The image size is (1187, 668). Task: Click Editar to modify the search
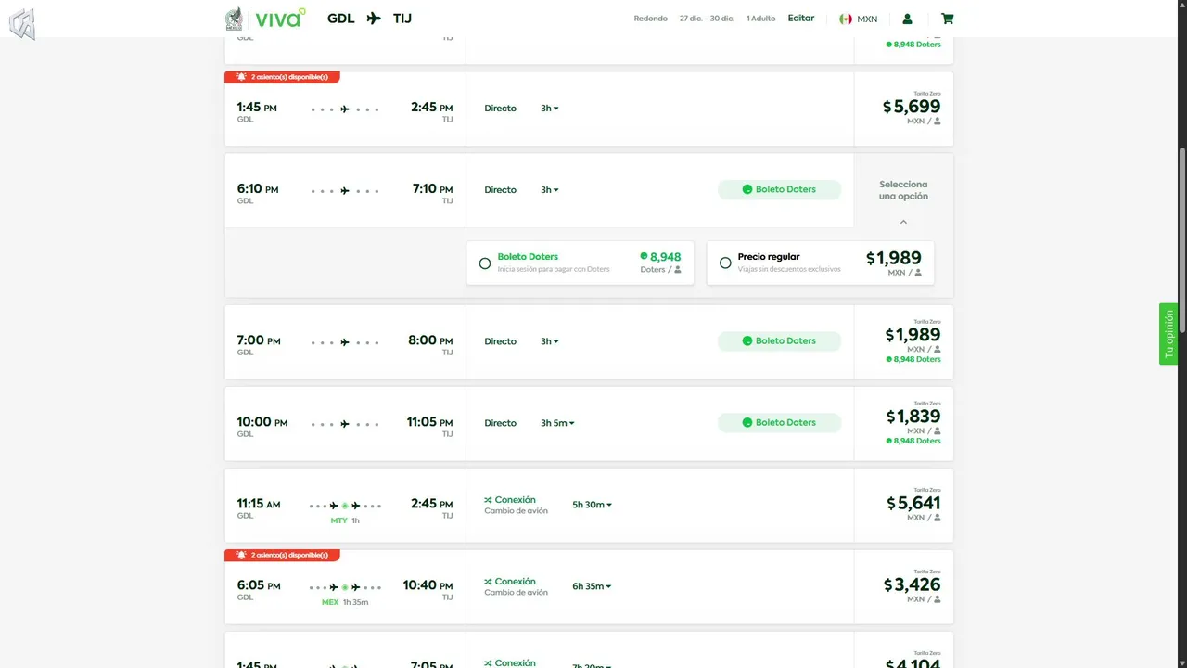[801, 18]
